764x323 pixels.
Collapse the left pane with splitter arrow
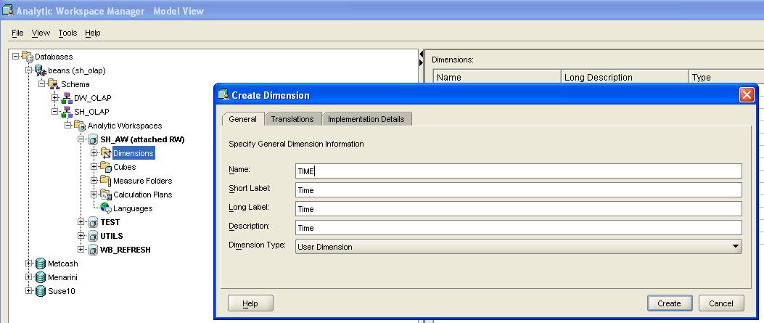(422, 55)
